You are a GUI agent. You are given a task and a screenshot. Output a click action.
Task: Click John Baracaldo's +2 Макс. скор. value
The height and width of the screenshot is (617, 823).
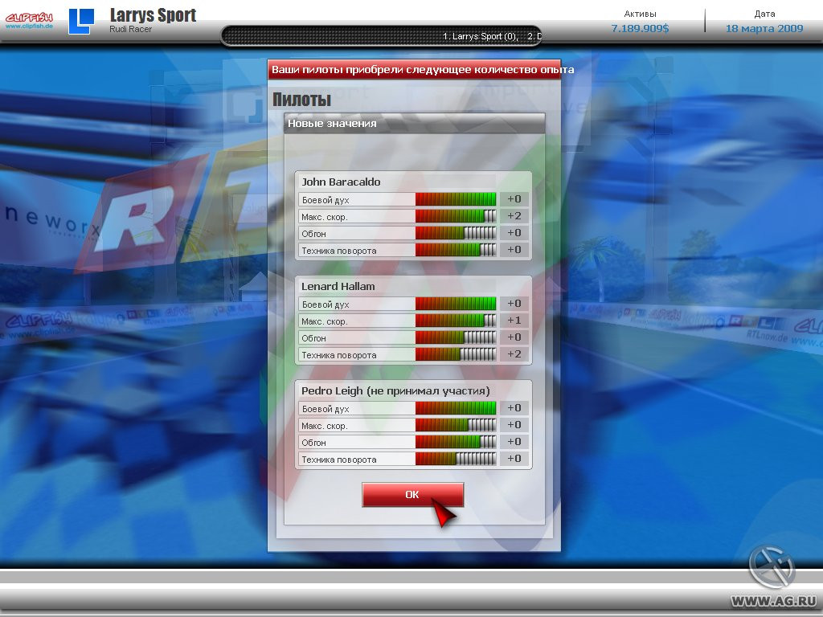(514, 215)
